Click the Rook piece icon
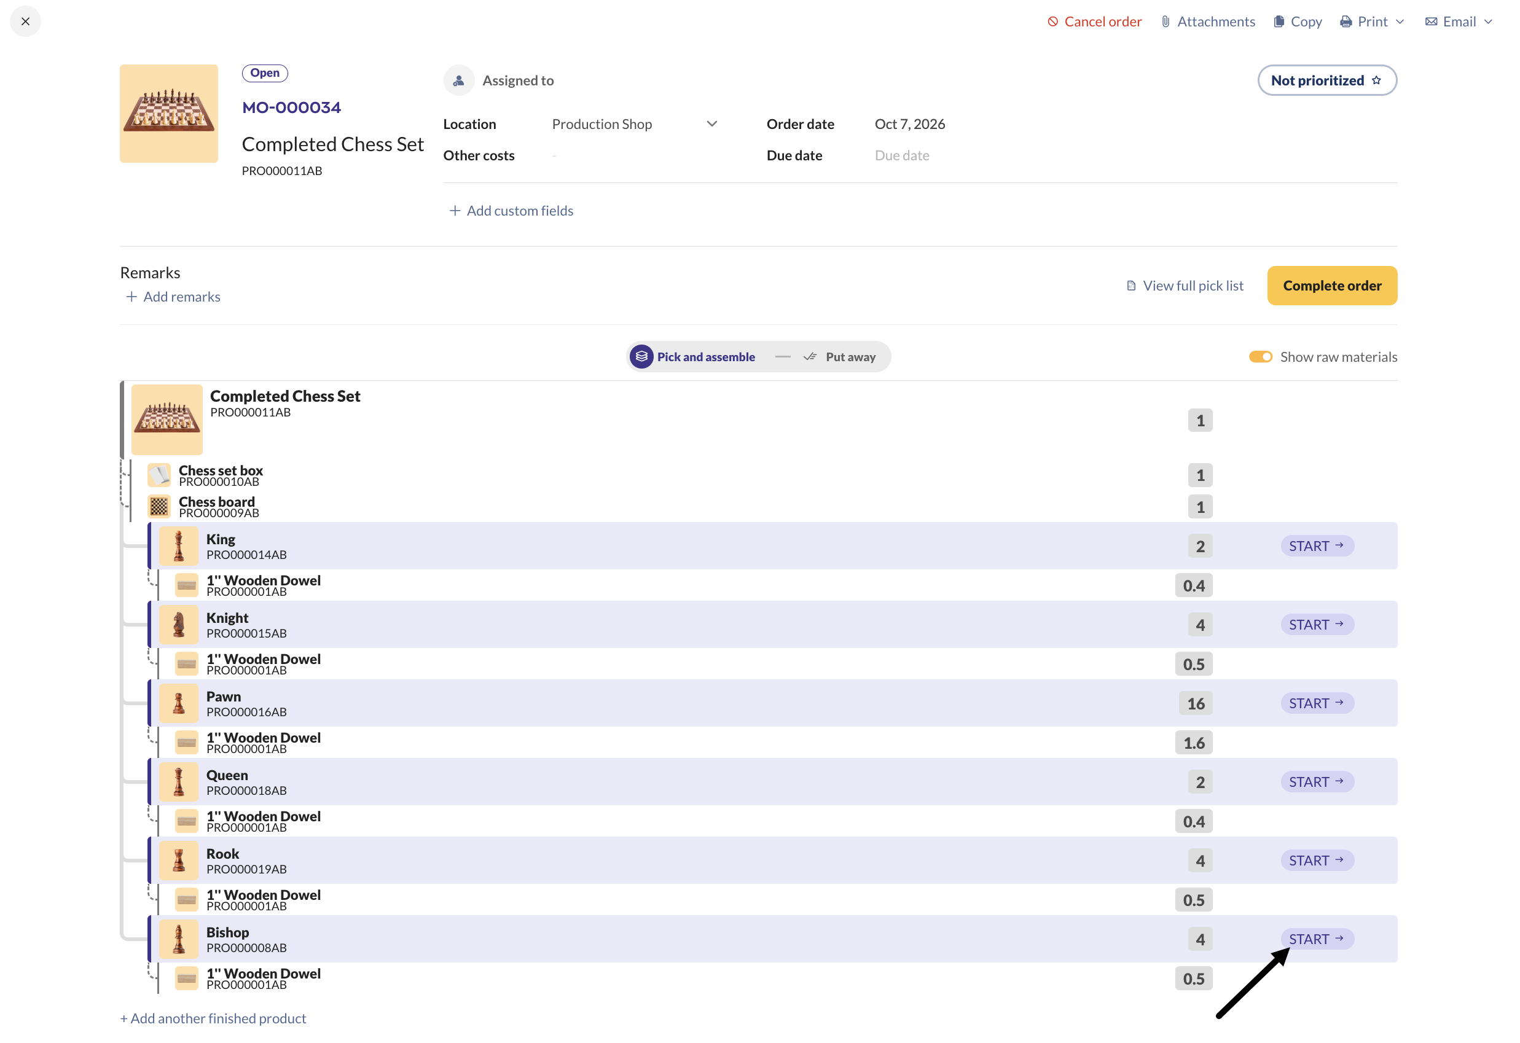This screenshot has height=1043, width=1520. click(x=179, y=861)
